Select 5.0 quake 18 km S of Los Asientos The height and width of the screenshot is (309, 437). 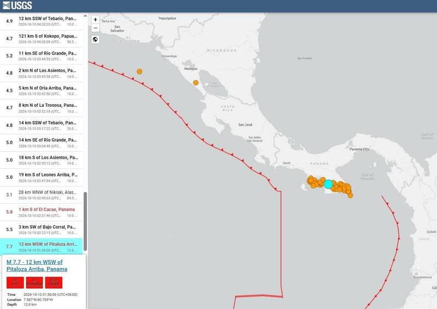[42, 160]
